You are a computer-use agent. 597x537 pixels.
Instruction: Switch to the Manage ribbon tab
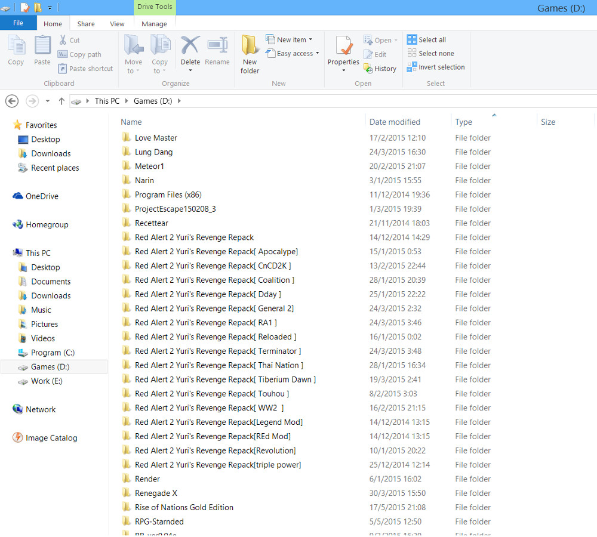(154, 24)
